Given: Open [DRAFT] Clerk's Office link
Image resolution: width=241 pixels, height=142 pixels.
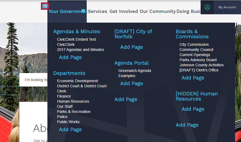Looking at the screenshot, I should pyautogui.click(x=199, y=70).
